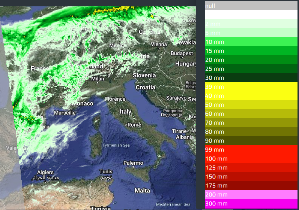Choose the 300 mm magenta legend swatch

[x=251, y=203]
